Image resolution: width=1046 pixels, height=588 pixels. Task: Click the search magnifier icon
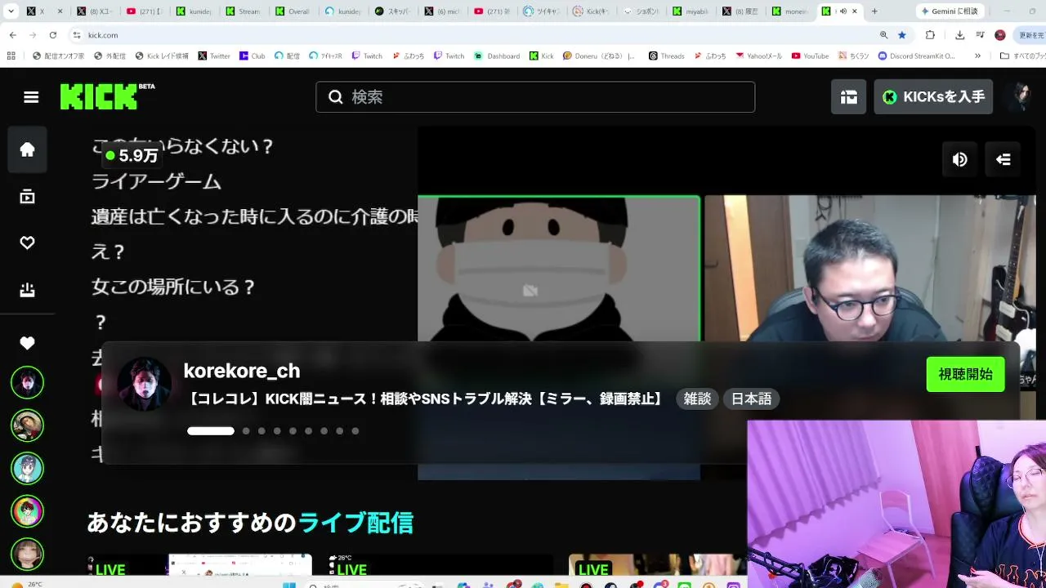(x=335, y=97)
